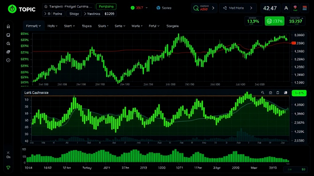Click the Series label in the top bar
The height and width of the screenshot is (176, 314).
(167, 8)
